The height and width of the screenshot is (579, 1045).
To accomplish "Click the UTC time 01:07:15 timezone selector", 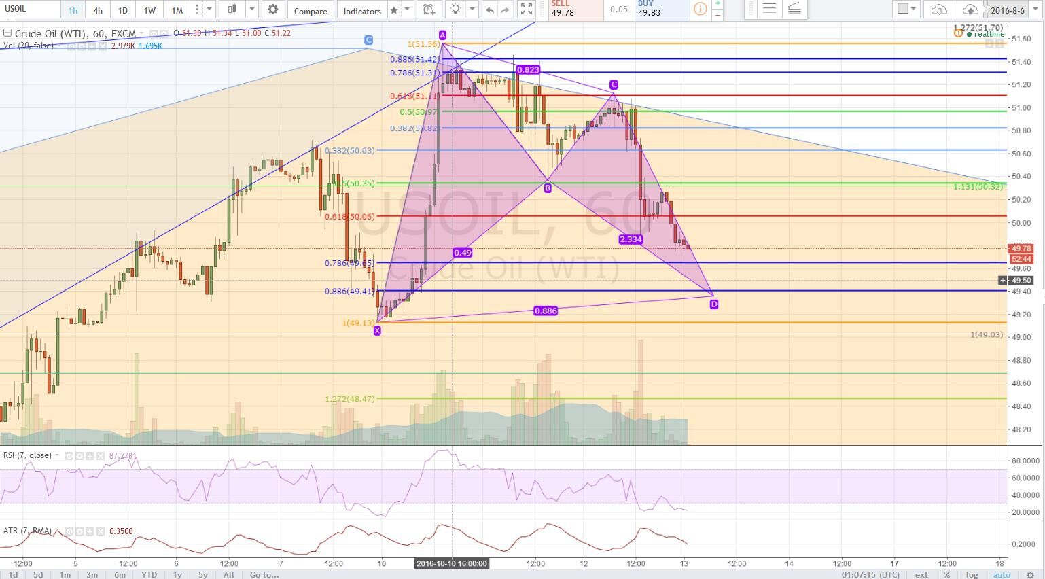I will click(871, 575).
